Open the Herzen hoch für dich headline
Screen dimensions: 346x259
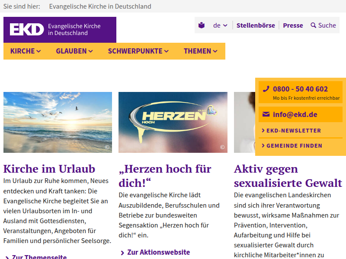[165, 176]
